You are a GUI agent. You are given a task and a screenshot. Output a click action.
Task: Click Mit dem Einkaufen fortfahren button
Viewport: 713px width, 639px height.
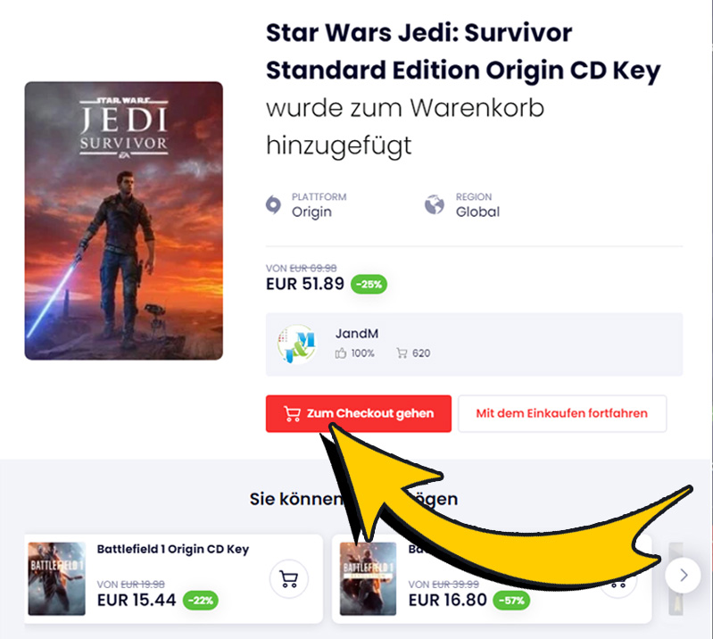click(562, 413)
